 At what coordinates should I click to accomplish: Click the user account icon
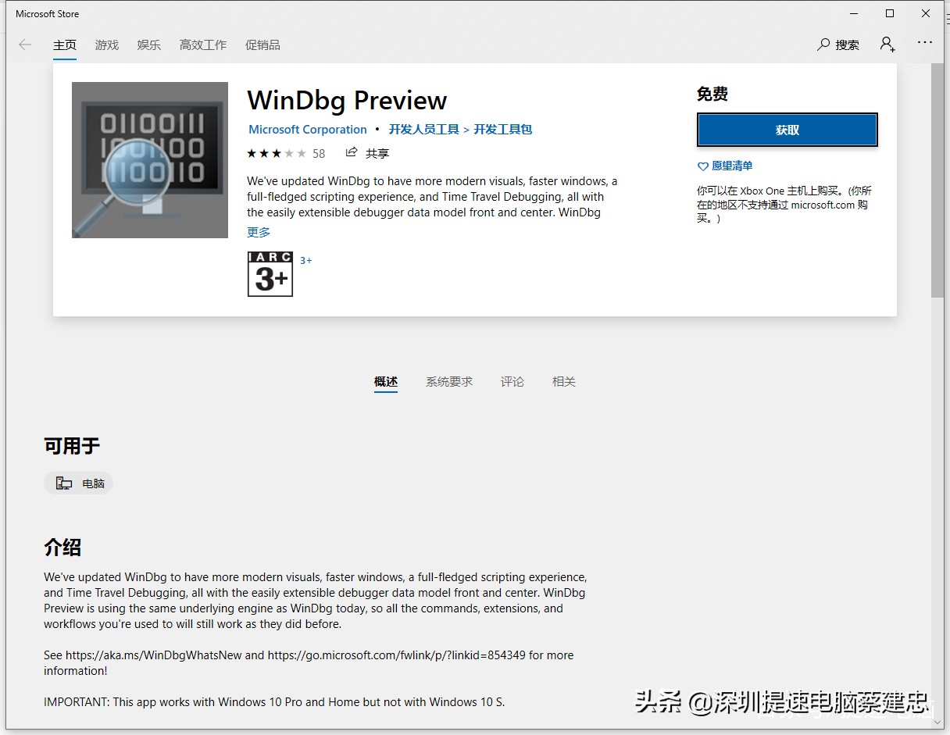click(887, 45)
